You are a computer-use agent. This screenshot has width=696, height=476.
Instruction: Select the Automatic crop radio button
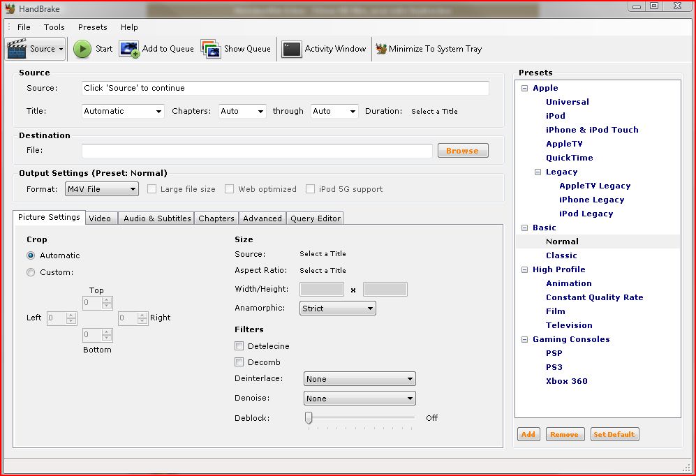point(31,255)
